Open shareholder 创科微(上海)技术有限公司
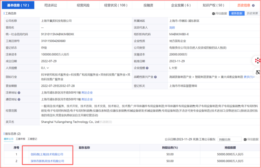 pyautogui.click(x=47, y=155)
